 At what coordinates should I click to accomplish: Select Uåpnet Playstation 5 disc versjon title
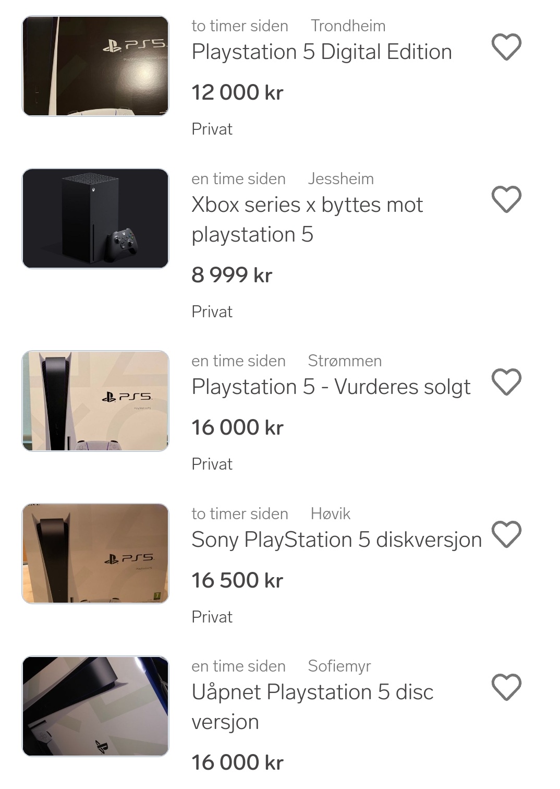(x=312, y=707)
